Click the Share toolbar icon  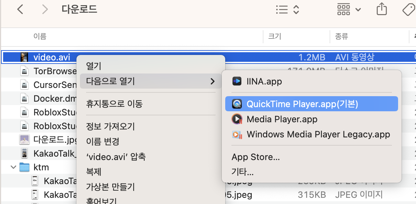tap(382, 9)
